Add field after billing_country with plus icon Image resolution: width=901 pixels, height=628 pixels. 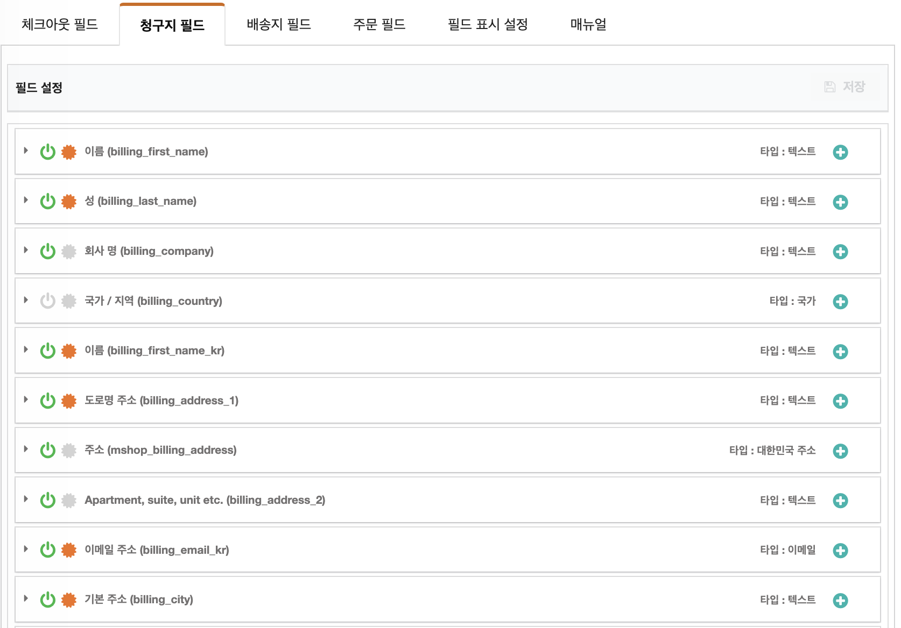coord(840,302)
